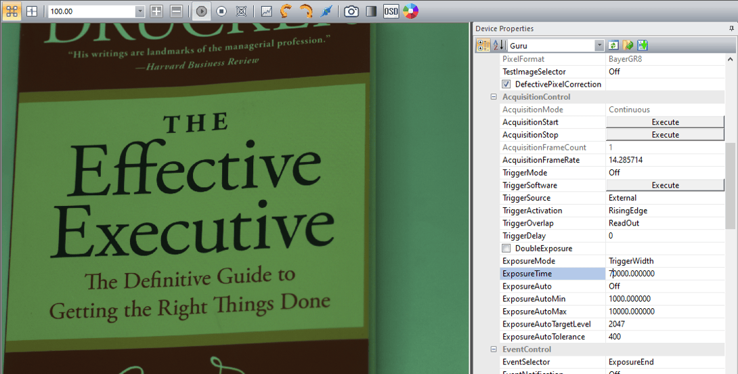Uncheck the DefectivePixelCorrection checkbox

[506, 84]
